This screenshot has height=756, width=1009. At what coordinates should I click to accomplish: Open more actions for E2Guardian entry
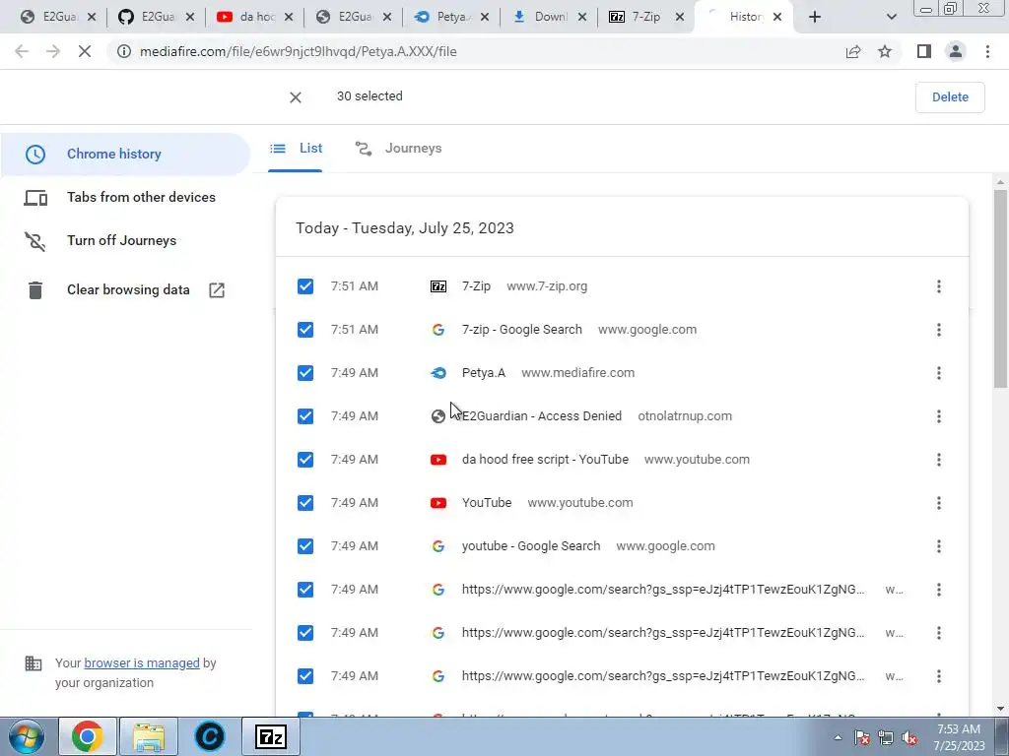pos(939,416)
